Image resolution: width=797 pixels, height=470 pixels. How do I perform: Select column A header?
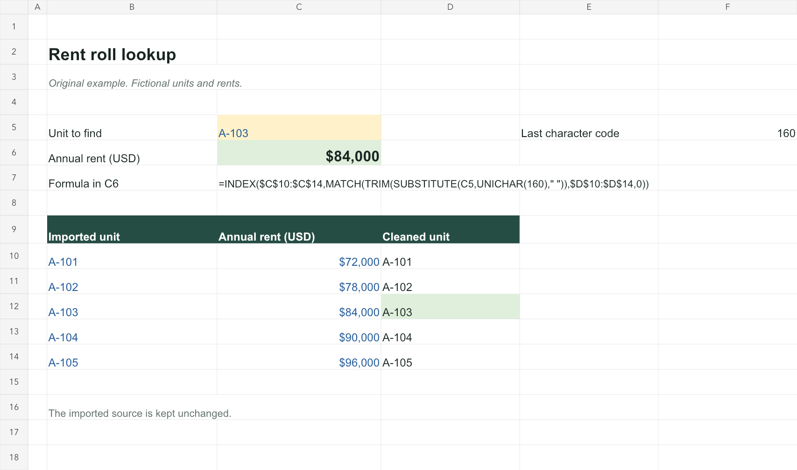click(x=37, y=7)
